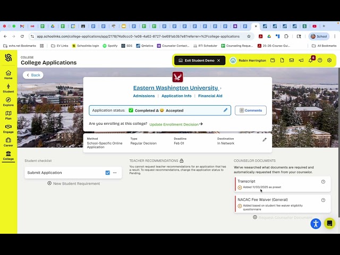The width and height of the screenshot is (340, 255).
Task: Edit application method details pencil icon
Action: (265, 140)
